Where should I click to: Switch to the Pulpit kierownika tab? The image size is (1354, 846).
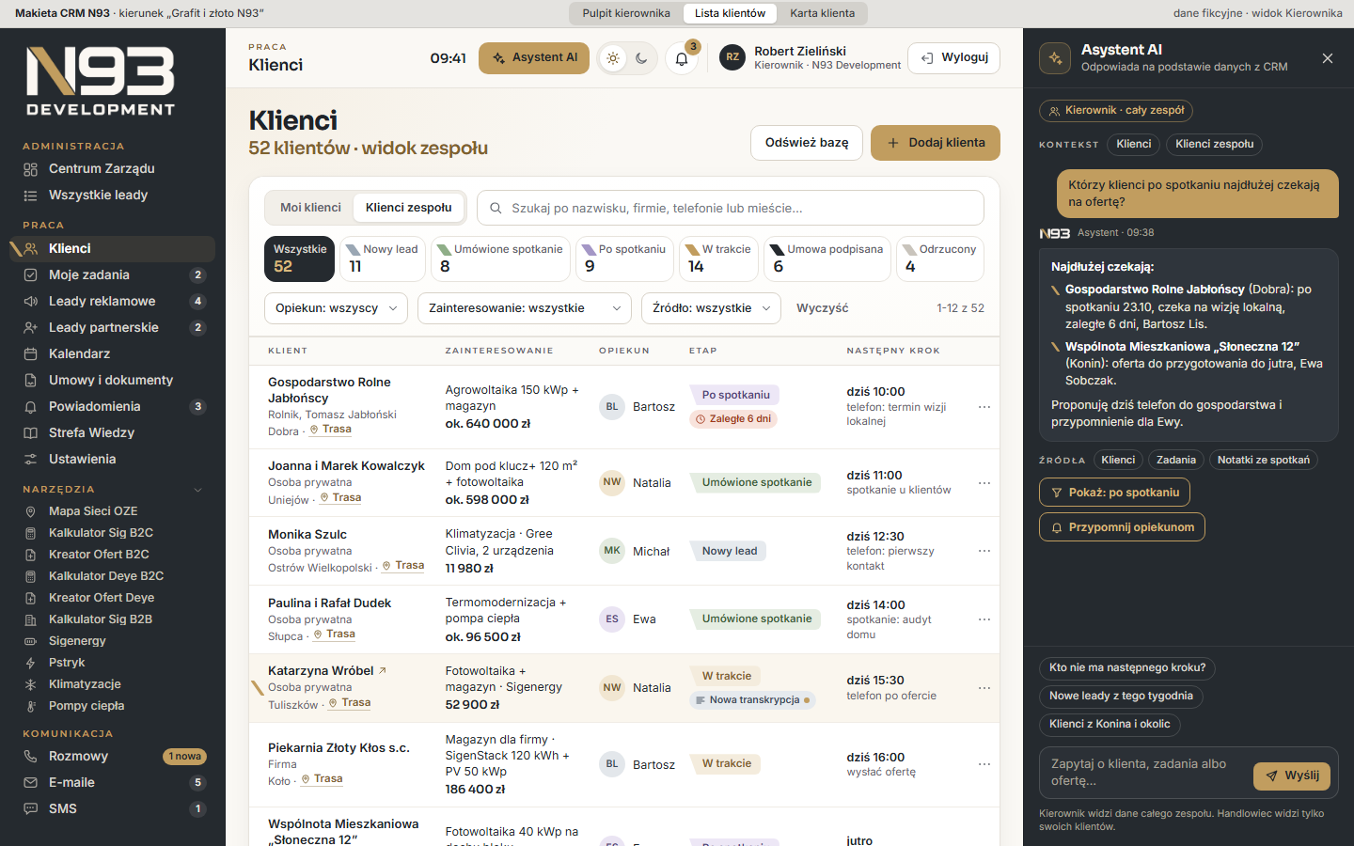tap(626, 13)
